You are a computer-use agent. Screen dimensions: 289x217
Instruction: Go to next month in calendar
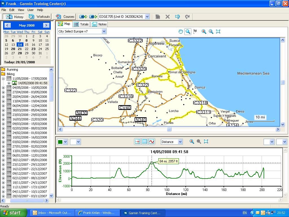pyautogui.click(x=46, y=25)
